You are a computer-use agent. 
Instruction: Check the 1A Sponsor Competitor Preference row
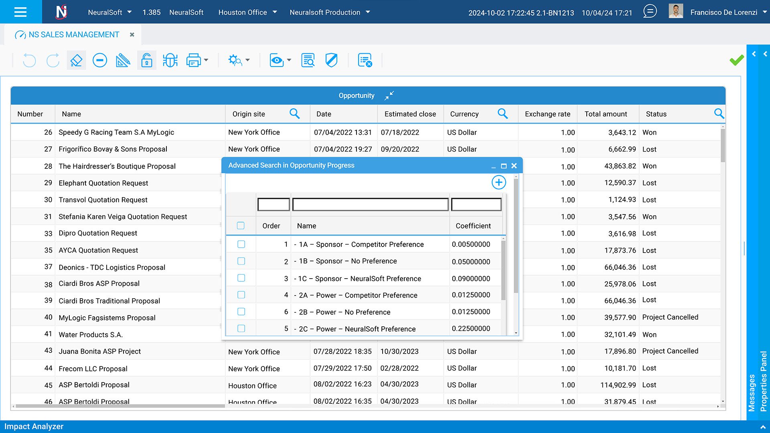[x=241, y=244]
